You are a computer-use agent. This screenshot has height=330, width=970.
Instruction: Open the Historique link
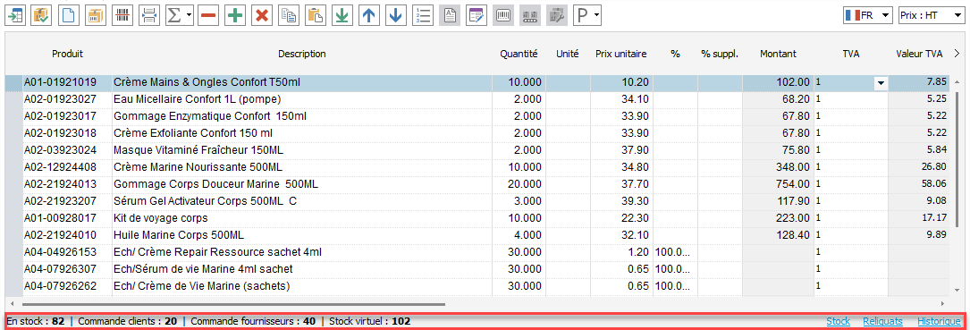click(x=939, y=321)
